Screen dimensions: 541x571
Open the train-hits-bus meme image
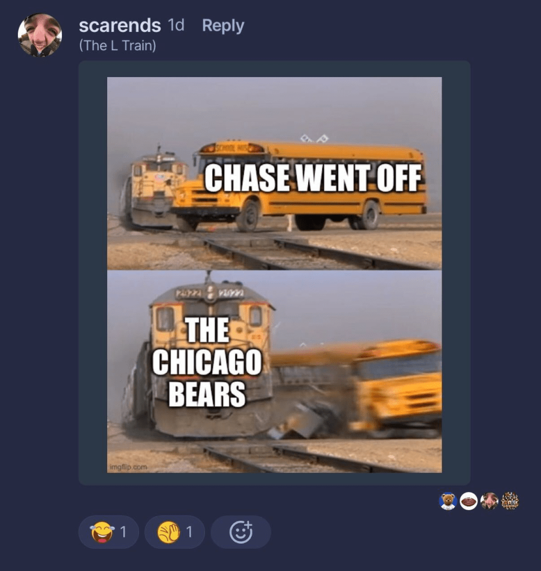(274, 275)
